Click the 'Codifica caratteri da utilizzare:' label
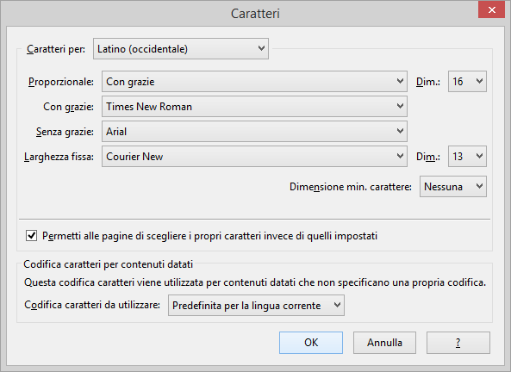Viewport: 511px width, 372px height. click(92, 305)
